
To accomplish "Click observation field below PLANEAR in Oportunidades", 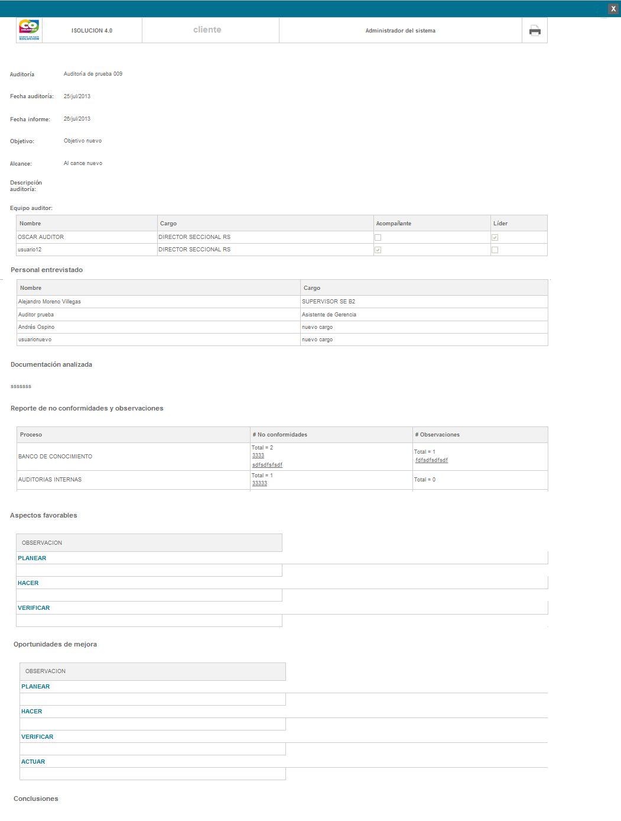I will pos(152,699).
